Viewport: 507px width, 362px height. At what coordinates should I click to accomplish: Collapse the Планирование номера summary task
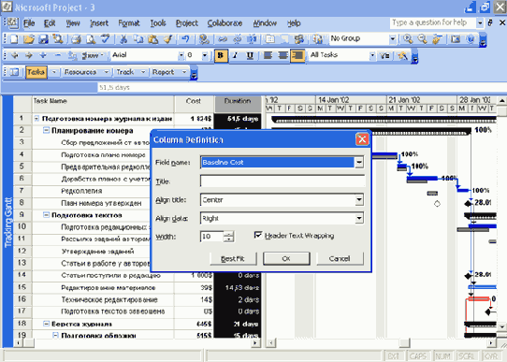coord(47,131)
